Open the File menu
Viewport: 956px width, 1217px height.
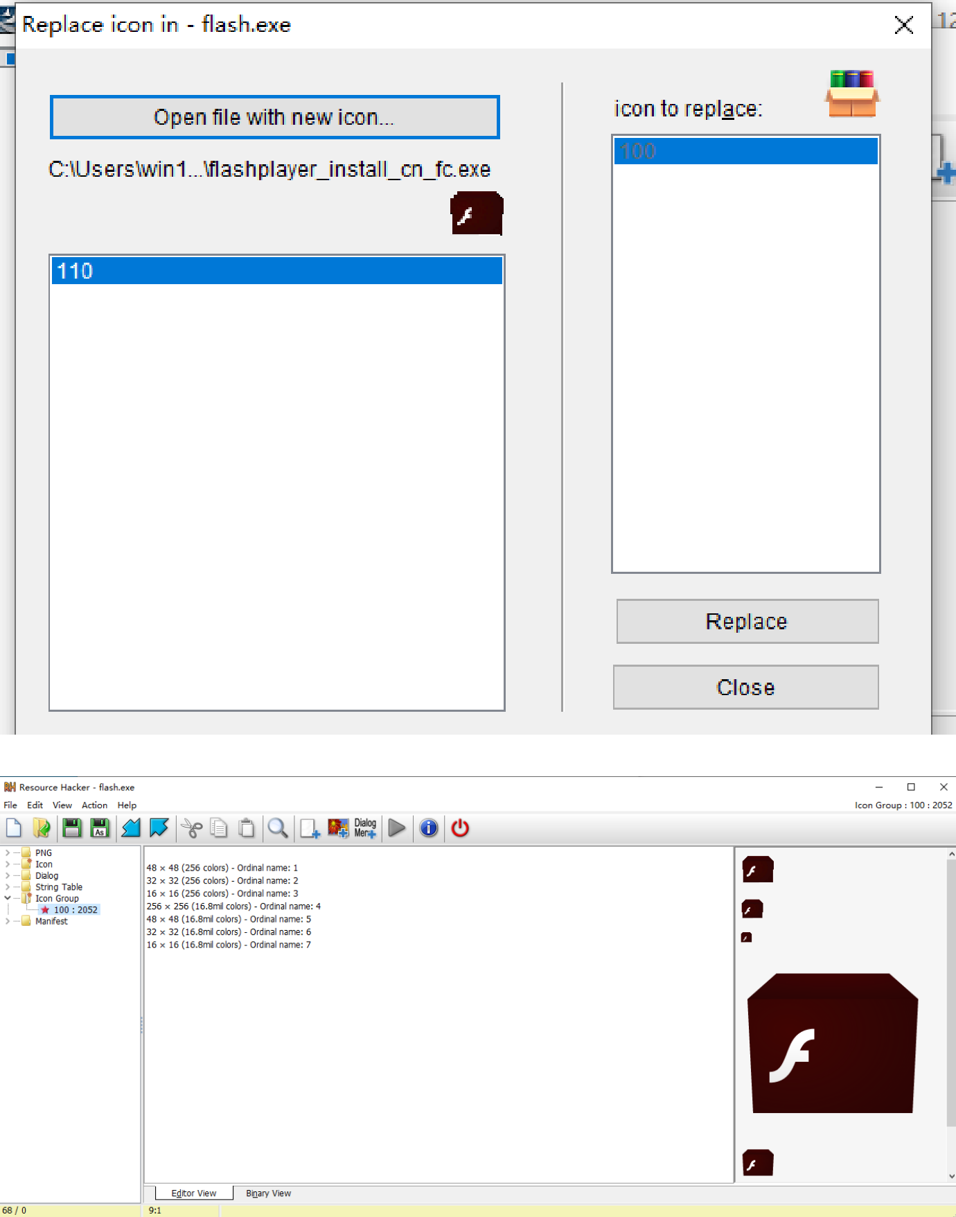pos(10,805)
